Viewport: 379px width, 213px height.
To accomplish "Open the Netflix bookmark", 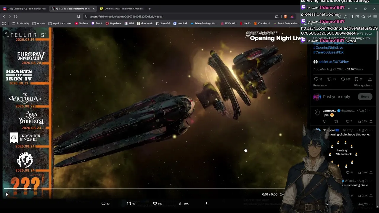I will coord(245,23).
